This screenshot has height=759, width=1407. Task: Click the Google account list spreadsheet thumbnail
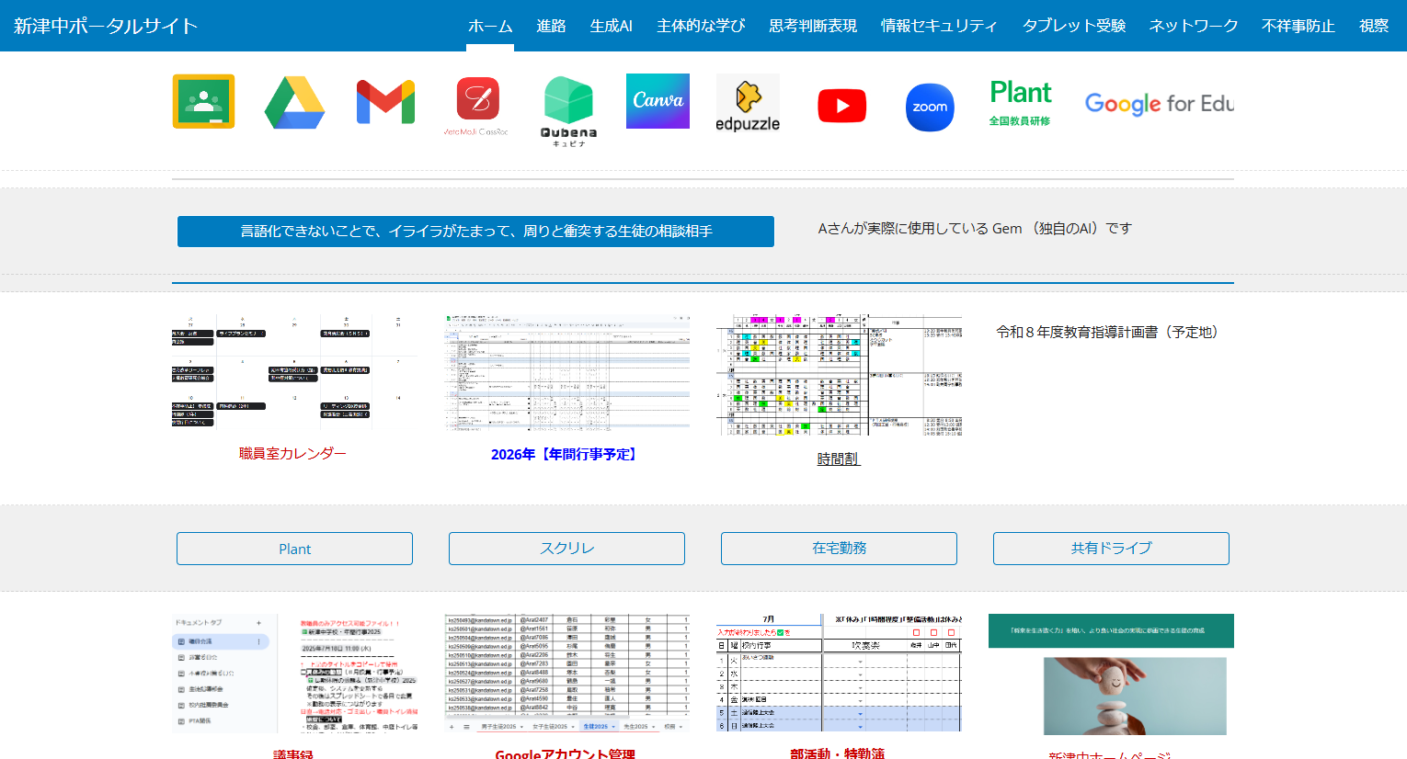pyautogui.click(x=566, y=674)
